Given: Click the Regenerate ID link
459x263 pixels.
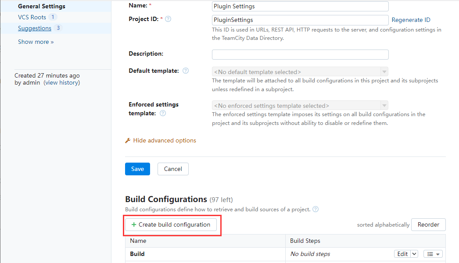Looking at the screenshot, I should pos(411,20).
